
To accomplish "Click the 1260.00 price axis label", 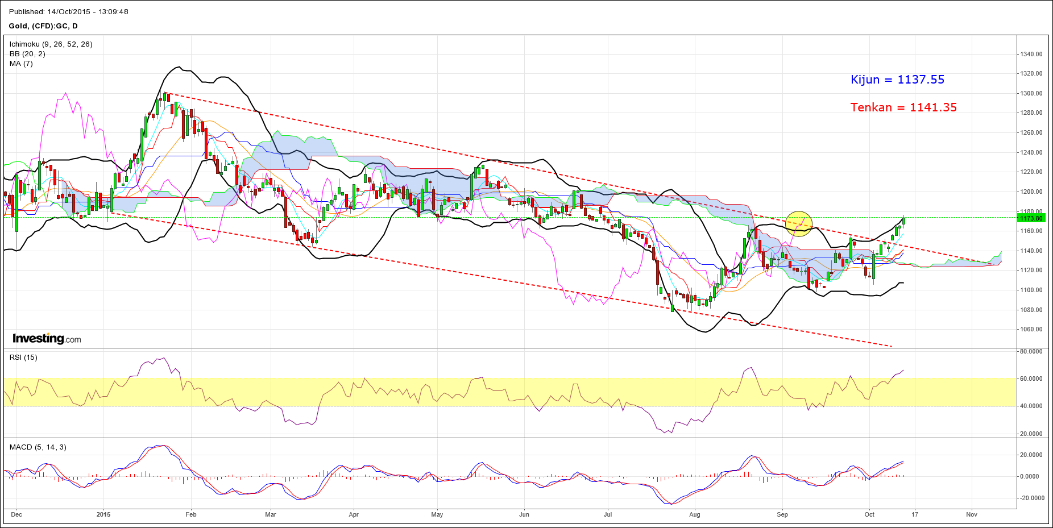I will (1031, 133).
